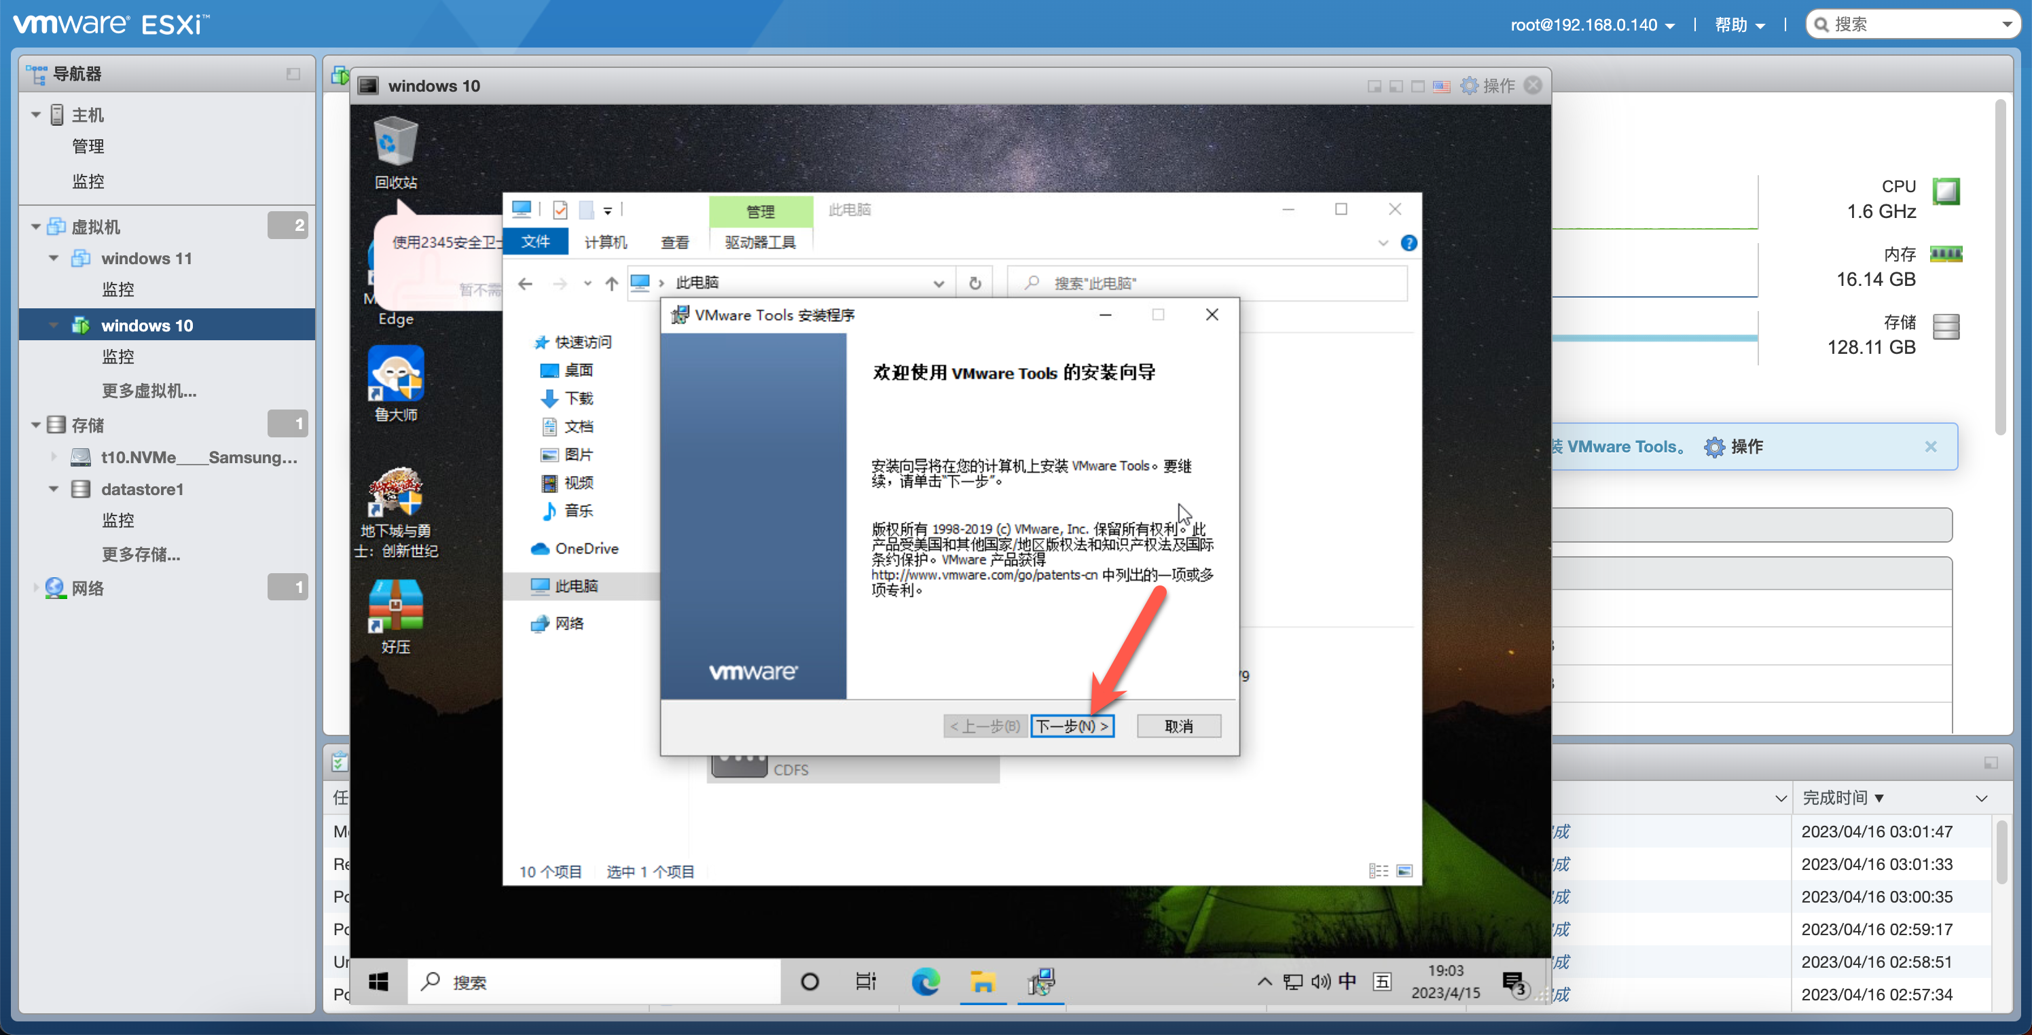
Task: Switch to the 查看 tab in File Explorer
Action: point(674,242)
